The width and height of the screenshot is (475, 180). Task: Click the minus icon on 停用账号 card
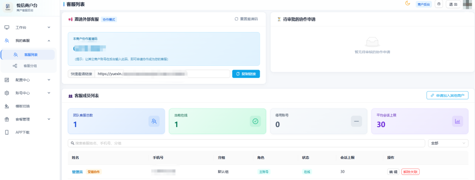(x=357, y=121)
